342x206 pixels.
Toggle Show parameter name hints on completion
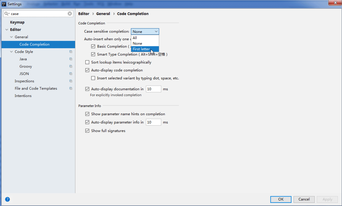tap(87, 114)
